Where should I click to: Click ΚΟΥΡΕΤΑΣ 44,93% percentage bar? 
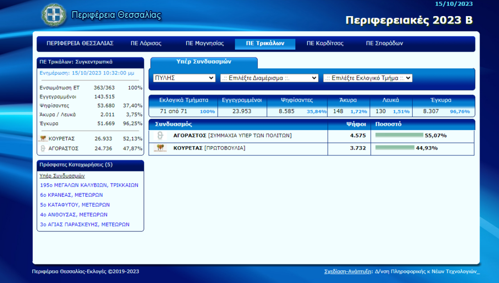click(x=395, y=148)
